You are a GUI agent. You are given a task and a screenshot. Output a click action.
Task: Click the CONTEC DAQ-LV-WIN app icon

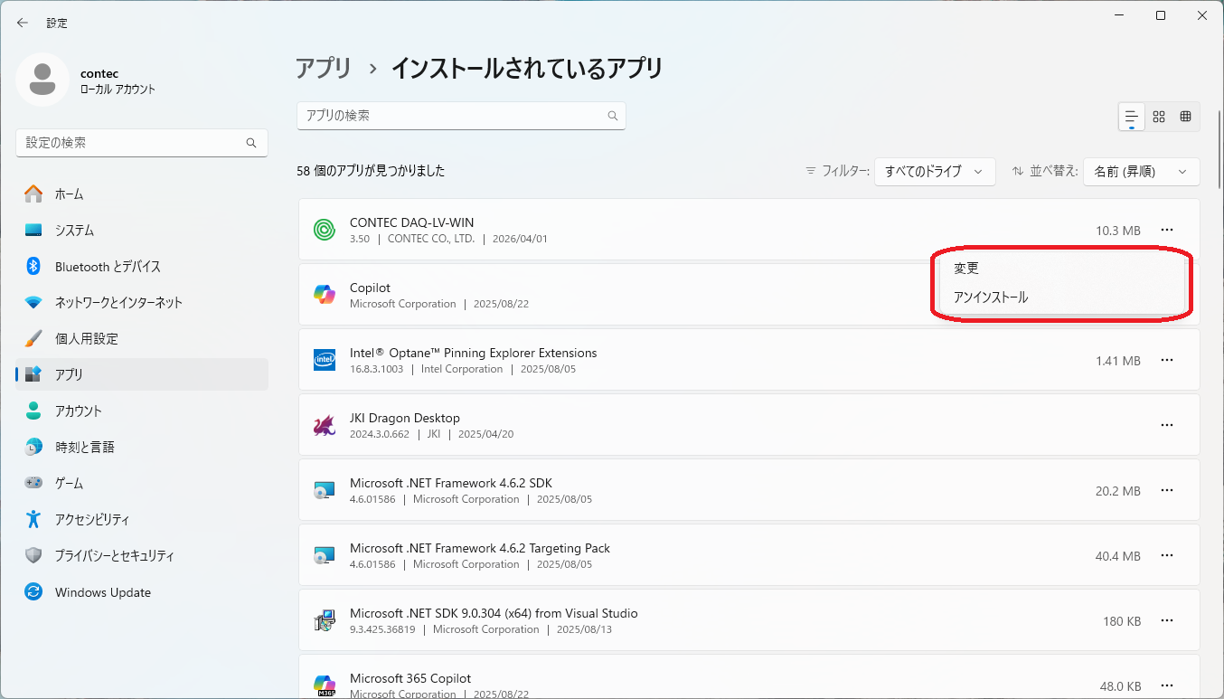click(x=325, y=230)
